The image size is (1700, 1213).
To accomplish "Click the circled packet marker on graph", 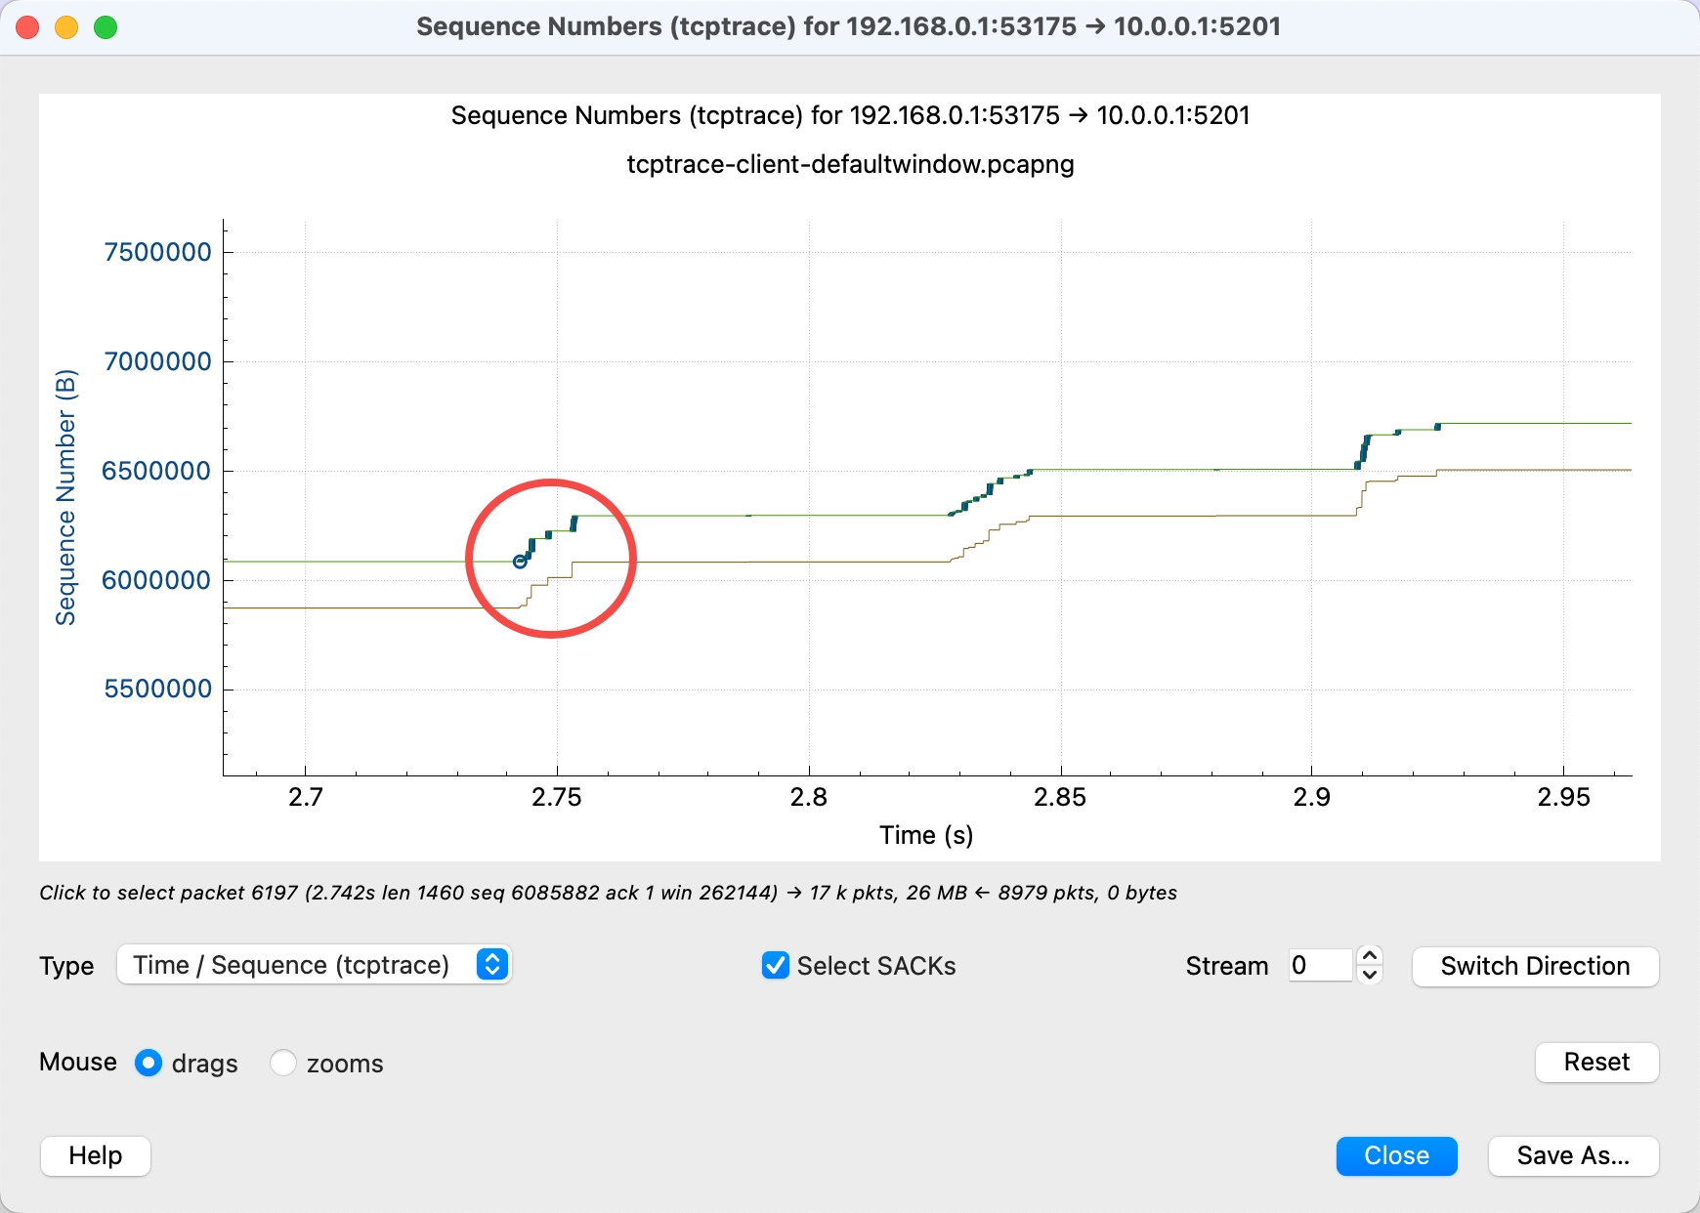I will click(520, 562).
